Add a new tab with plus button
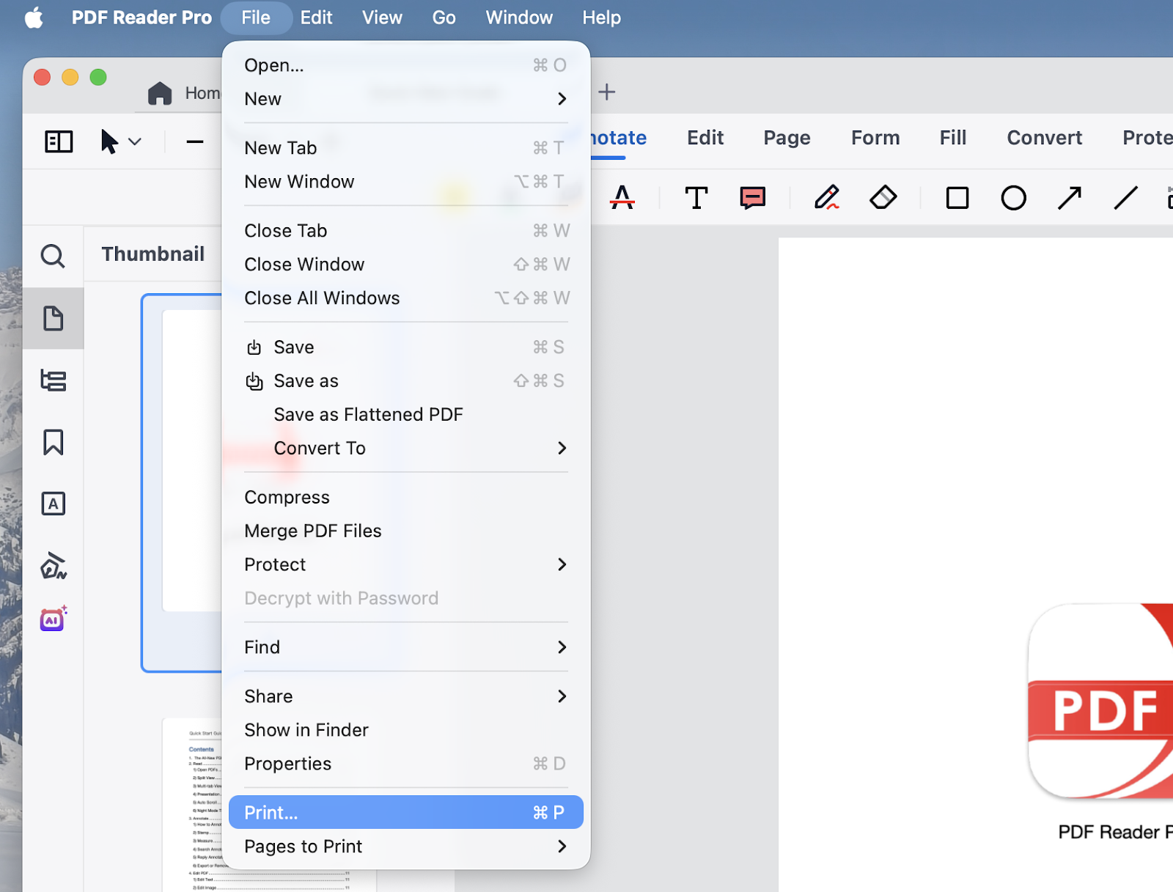The width and height of the screenshot is (1173, 892). coord(606,92)
